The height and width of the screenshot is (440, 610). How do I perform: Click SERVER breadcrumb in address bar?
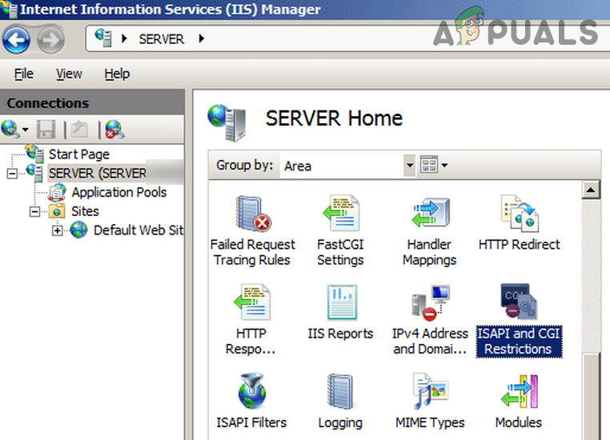click(x=162, y=39)
